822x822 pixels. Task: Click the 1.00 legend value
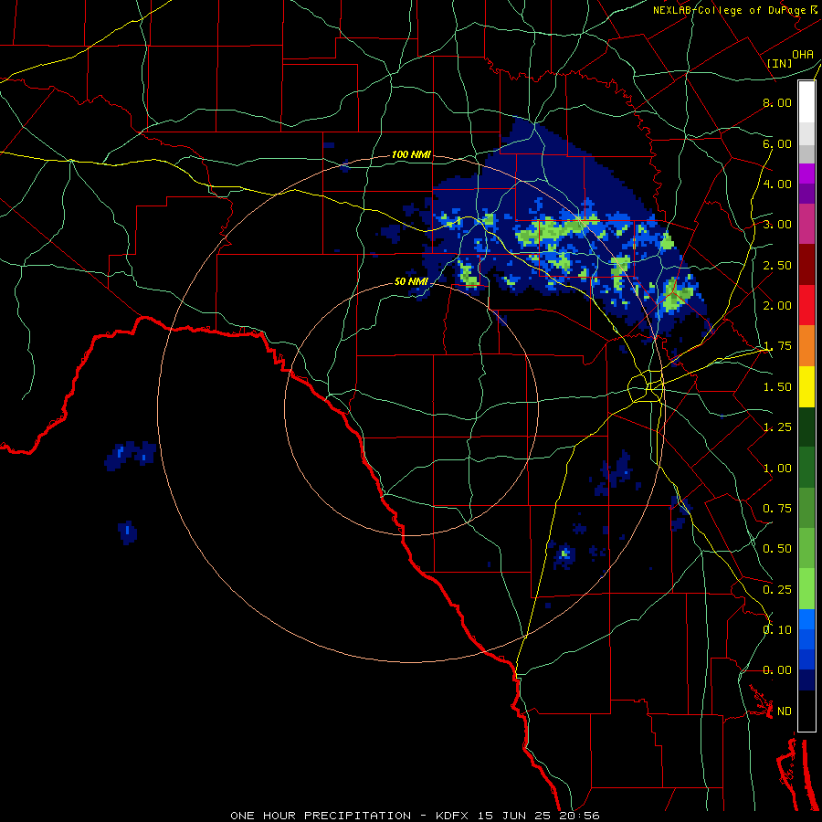[x=777, y=469]
